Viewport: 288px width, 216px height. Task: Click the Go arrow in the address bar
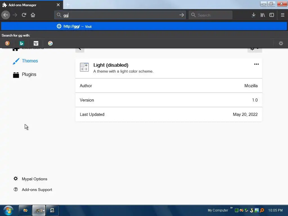point(181,15)
